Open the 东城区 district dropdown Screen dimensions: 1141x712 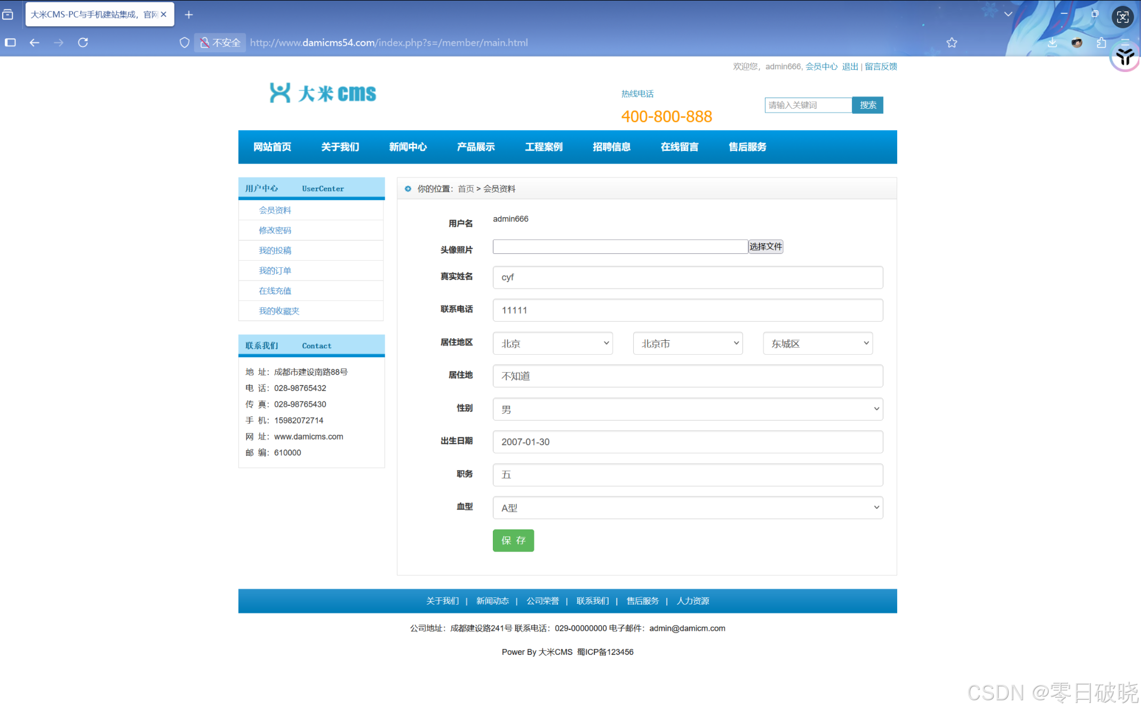tap(817, 343)
